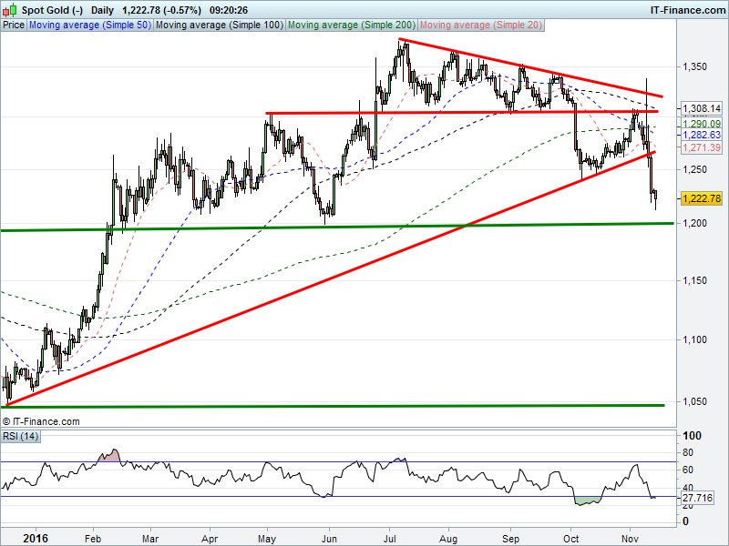Click the Daily timeframe label
Screen dimensions: 729x546
(102, 10)
